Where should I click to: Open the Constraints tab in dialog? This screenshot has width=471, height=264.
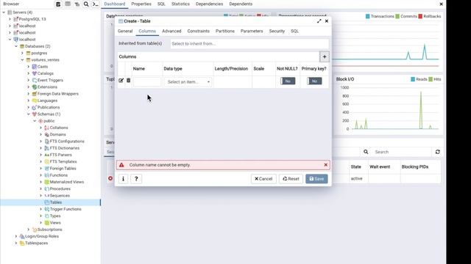pos(198,31)
